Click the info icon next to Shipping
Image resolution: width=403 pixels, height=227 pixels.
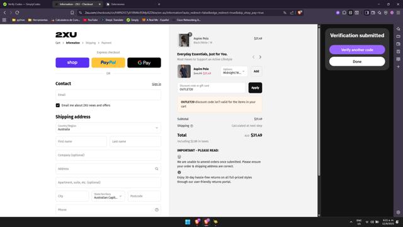click(191, 126)
